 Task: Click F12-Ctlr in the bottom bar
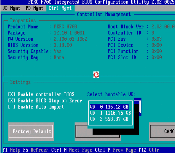click(x=149, y=150)
